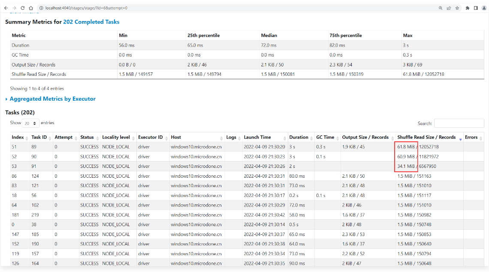Viewport: 489px width, 272px height.
Task: Sort tasks table by Locality level column
Action: pyautogui.click(x=118, y=137)
